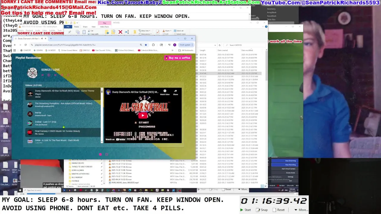Click Snap button on timer
The image size is (381, 214).
(262, 210)
